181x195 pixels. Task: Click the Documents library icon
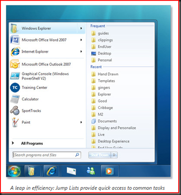click(94, 121)
